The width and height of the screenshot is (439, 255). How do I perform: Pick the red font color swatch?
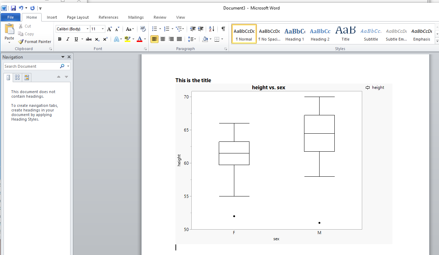click(140, 39)
